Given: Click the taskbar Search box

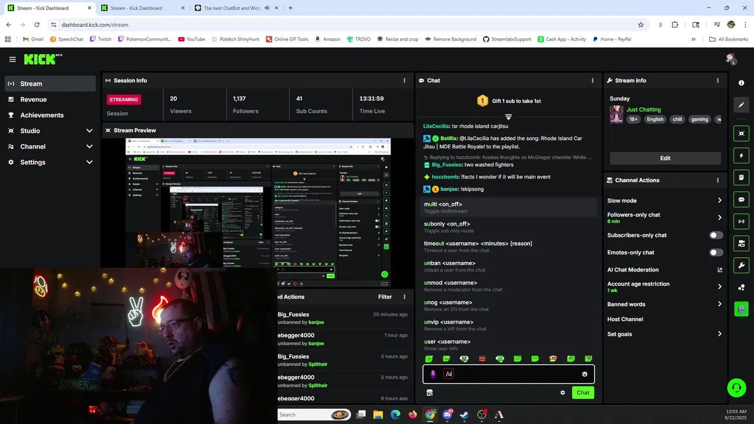Looking at the screenshot, I should [315, 415].
